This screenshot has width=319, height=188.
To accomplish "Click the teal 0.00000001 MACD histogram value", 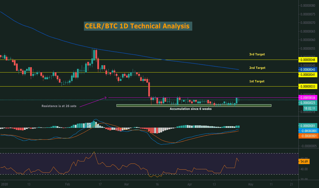I will click(x=308, y=126).
